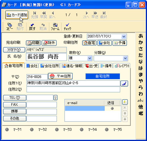Toggle マーク4 indicator
This screenshot has width=147, height=141.
[82, 130]
